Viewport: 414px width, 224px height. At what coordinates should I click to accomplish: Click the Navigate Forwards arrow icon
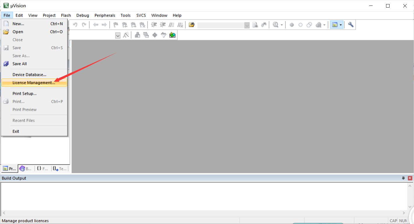coord(104,25)
